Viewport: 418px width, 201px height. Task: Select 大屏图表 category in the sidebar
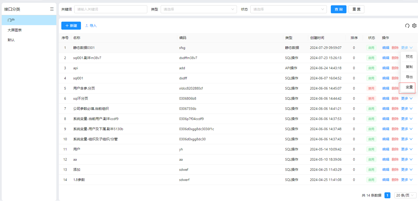pos(15,30)
